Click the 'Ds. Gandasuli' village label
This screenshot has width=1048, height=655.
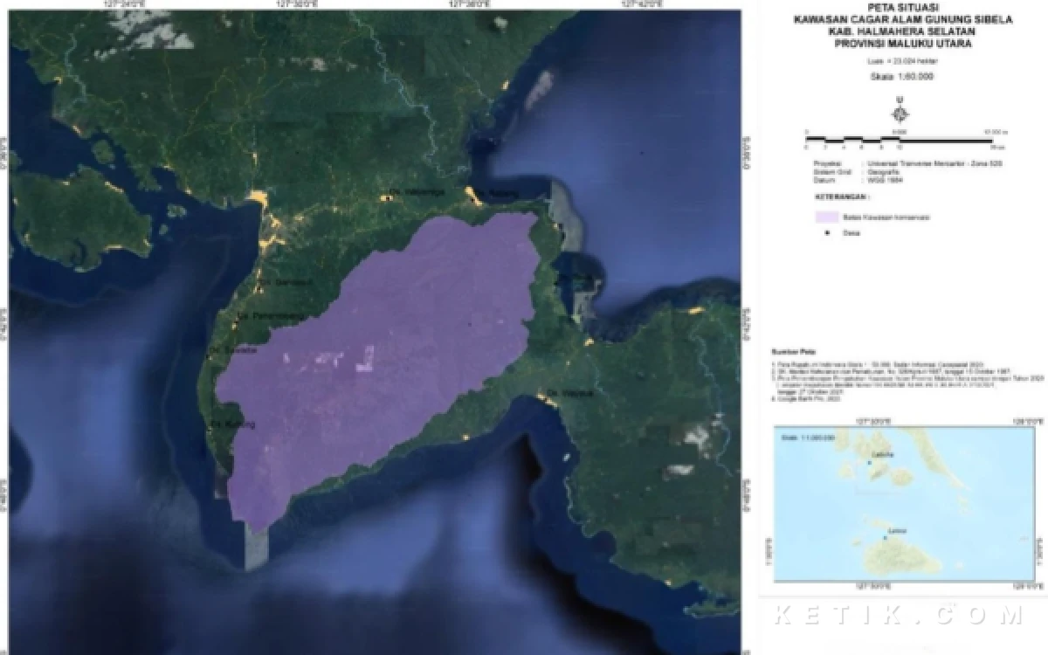[287, 283]
